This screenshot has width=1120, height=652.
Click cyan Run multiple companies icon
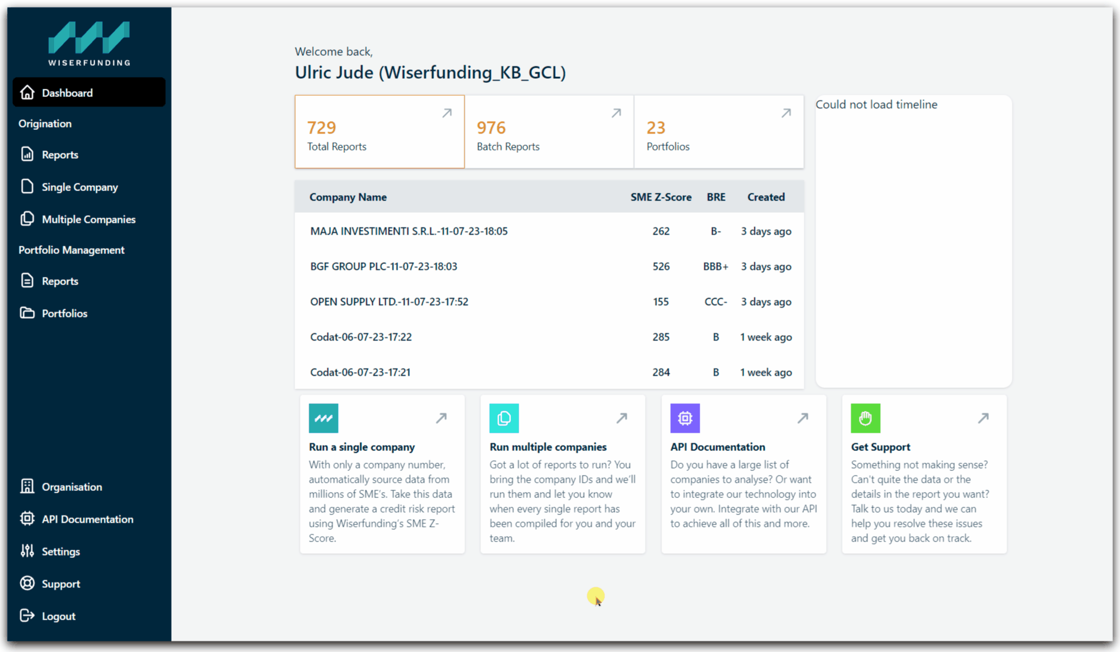click(504, 418)
